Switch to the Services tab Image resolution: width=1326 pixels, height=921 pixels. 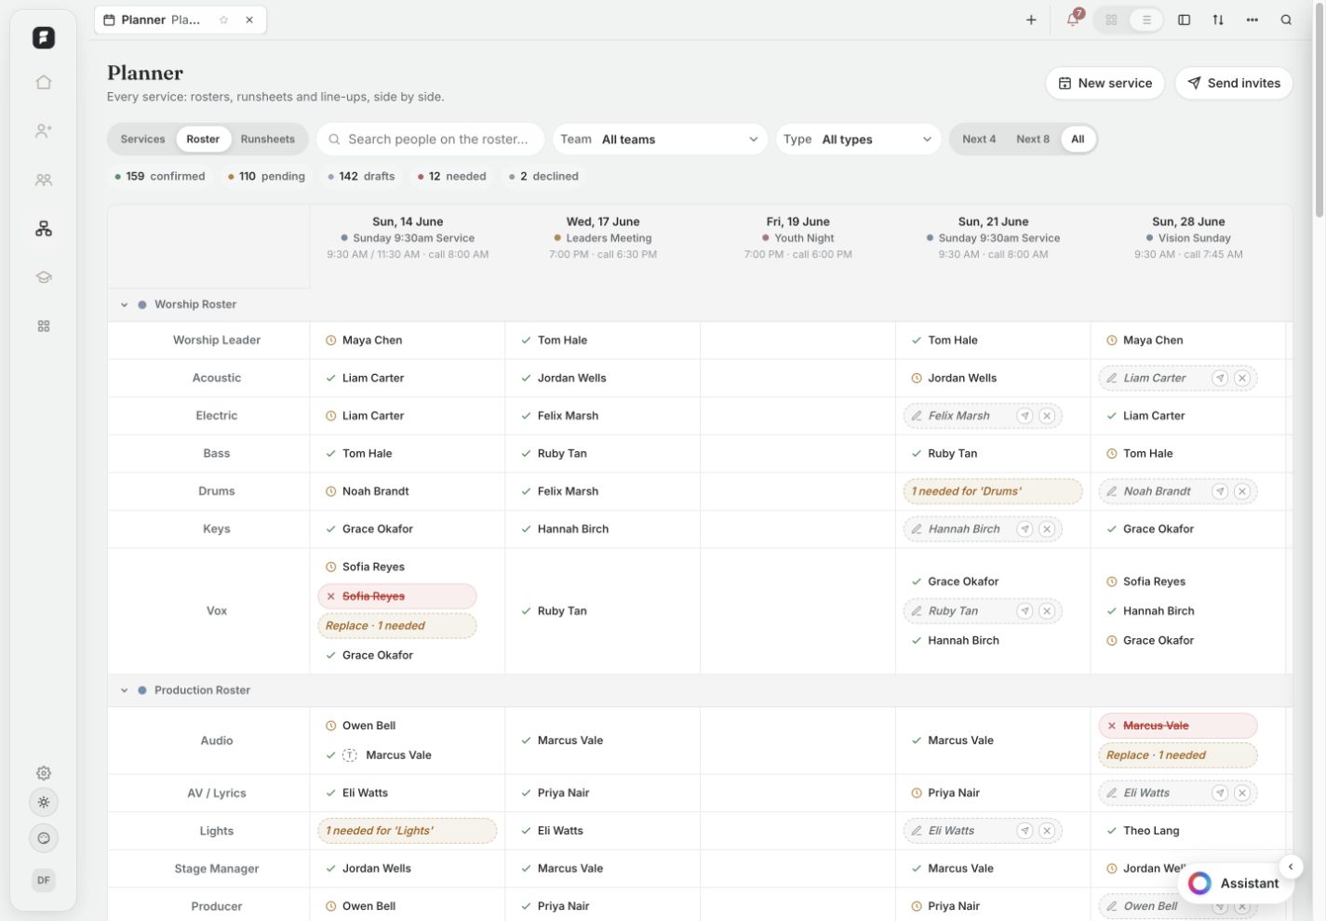click(142, 140)
